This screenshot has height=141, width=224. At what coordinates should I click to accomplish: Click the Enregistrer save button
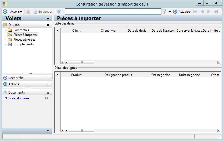(43, 12)
